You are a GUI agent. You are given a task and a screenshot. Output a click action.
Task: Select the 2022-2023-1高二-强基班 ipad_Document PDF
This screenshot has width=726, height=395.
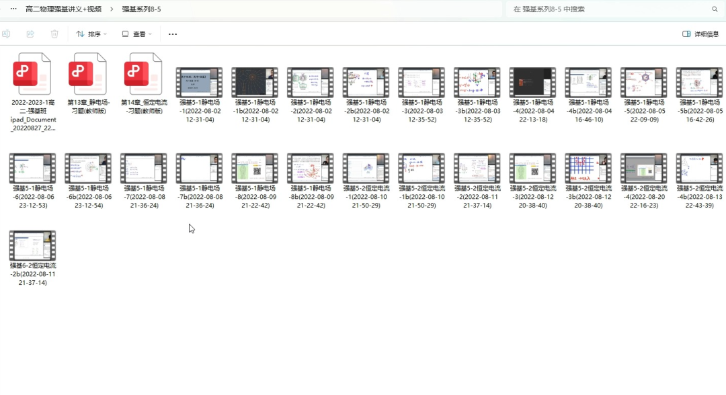33,75
